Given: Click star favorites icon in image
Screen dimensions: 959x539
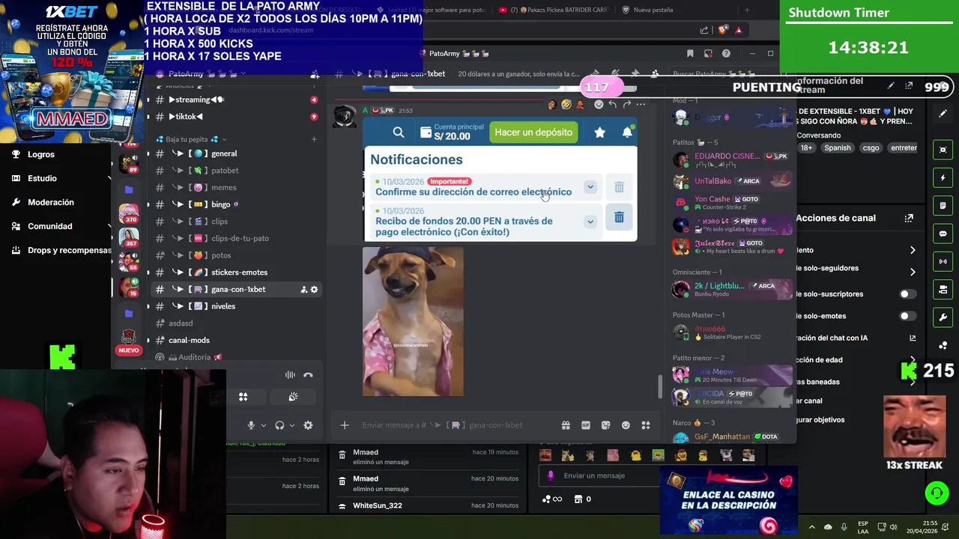Looking at the screenshot, I should 600,133.
